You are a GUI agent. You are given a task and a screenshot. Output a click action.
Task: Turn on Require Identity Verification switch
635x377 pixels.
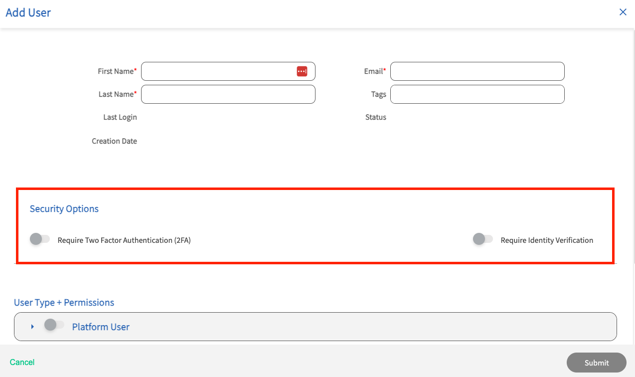tap(483, 239)
